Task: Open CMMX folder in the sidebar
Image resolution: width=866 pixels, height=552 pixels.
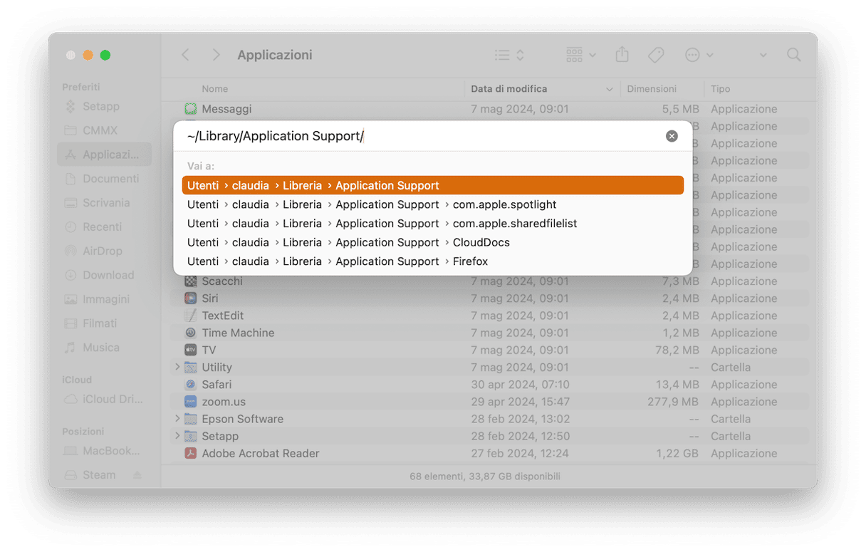Action: tap(104, 130)
